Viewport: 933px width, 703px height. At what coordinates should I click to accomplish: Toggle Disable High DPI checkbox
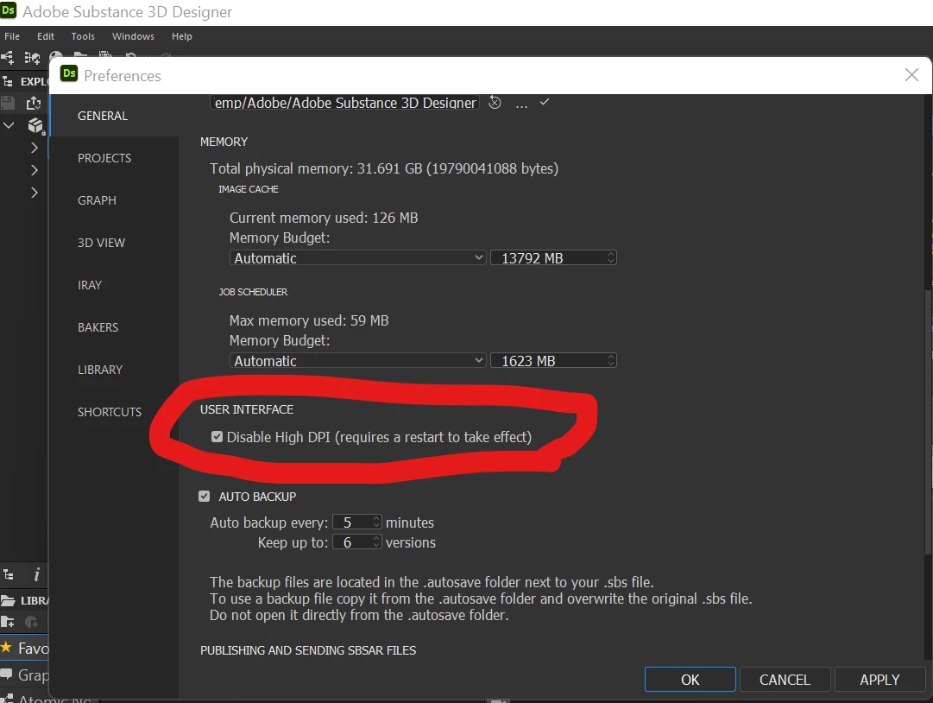[x=217, y=437]
